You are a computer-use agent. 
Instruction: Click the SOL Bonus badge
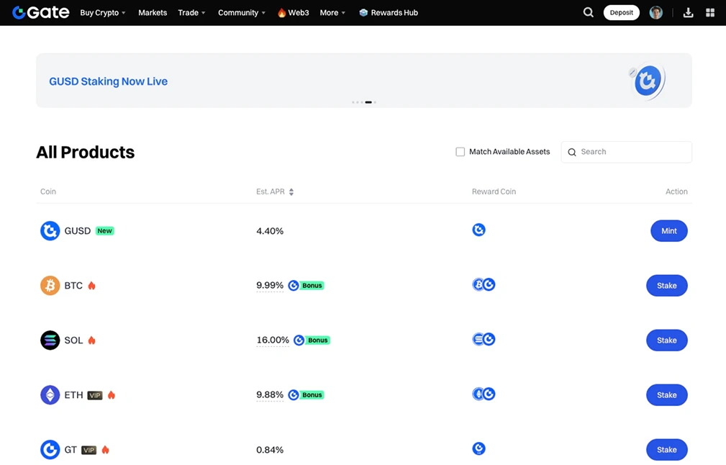click(317, 340)
